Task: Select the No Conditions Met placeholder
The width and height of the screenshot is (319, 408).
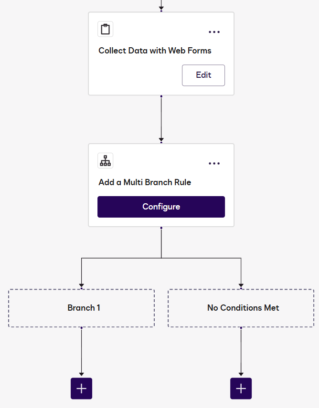Action: click(241, 308)
